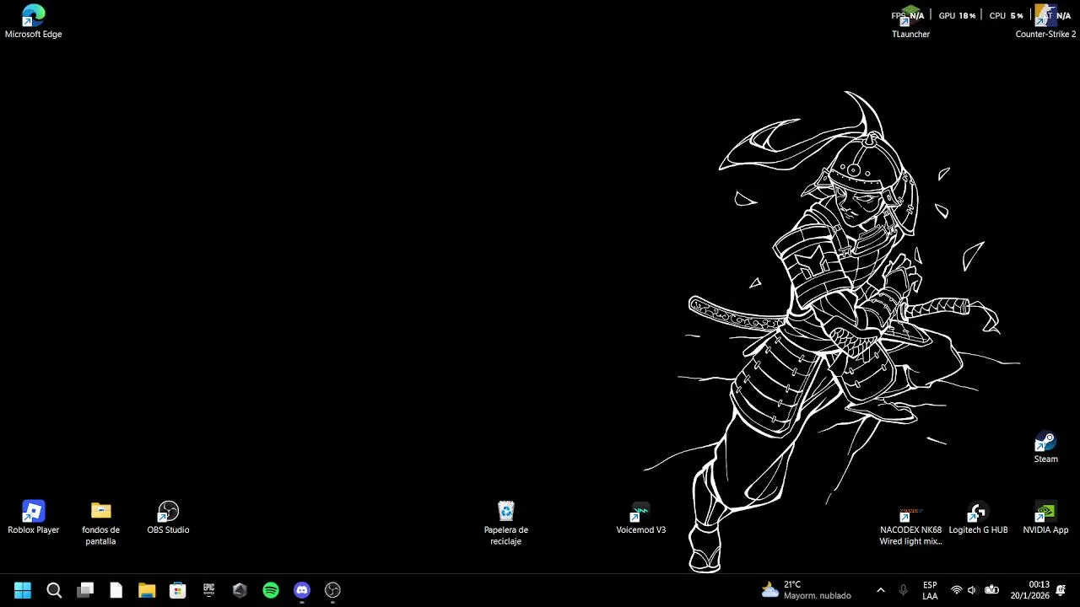Screen dimensions: 1080x607
Task: Select the fondos de pantalla folder
Action: pos(100,524)
